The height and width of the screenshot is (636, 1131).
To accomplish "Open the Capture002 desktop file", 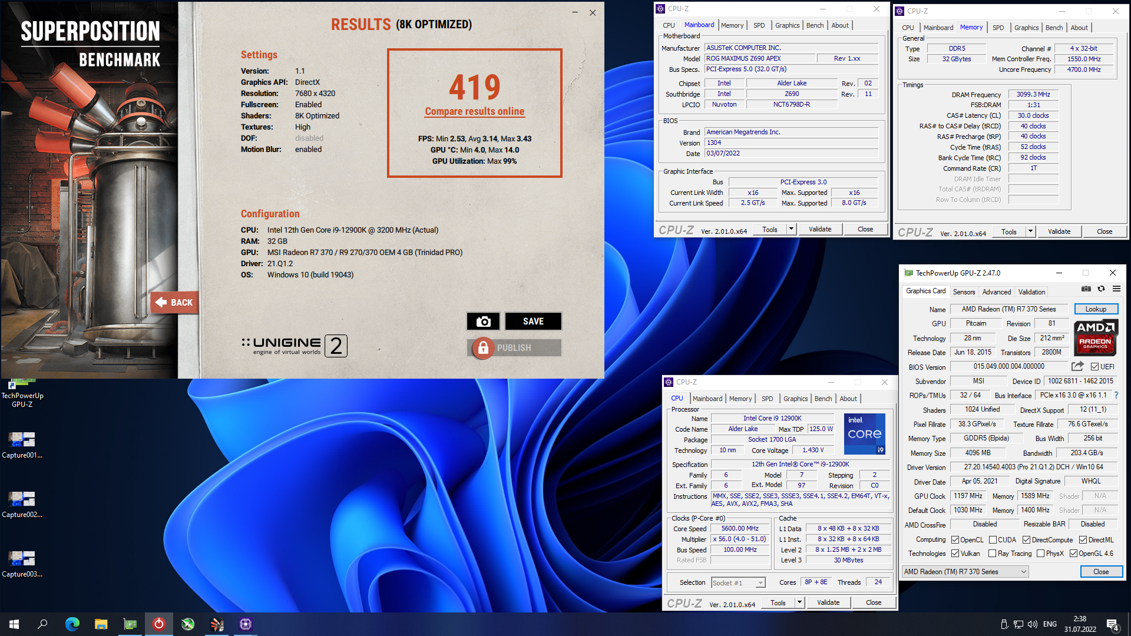I will pyautogui.click(x=22, y=505).
